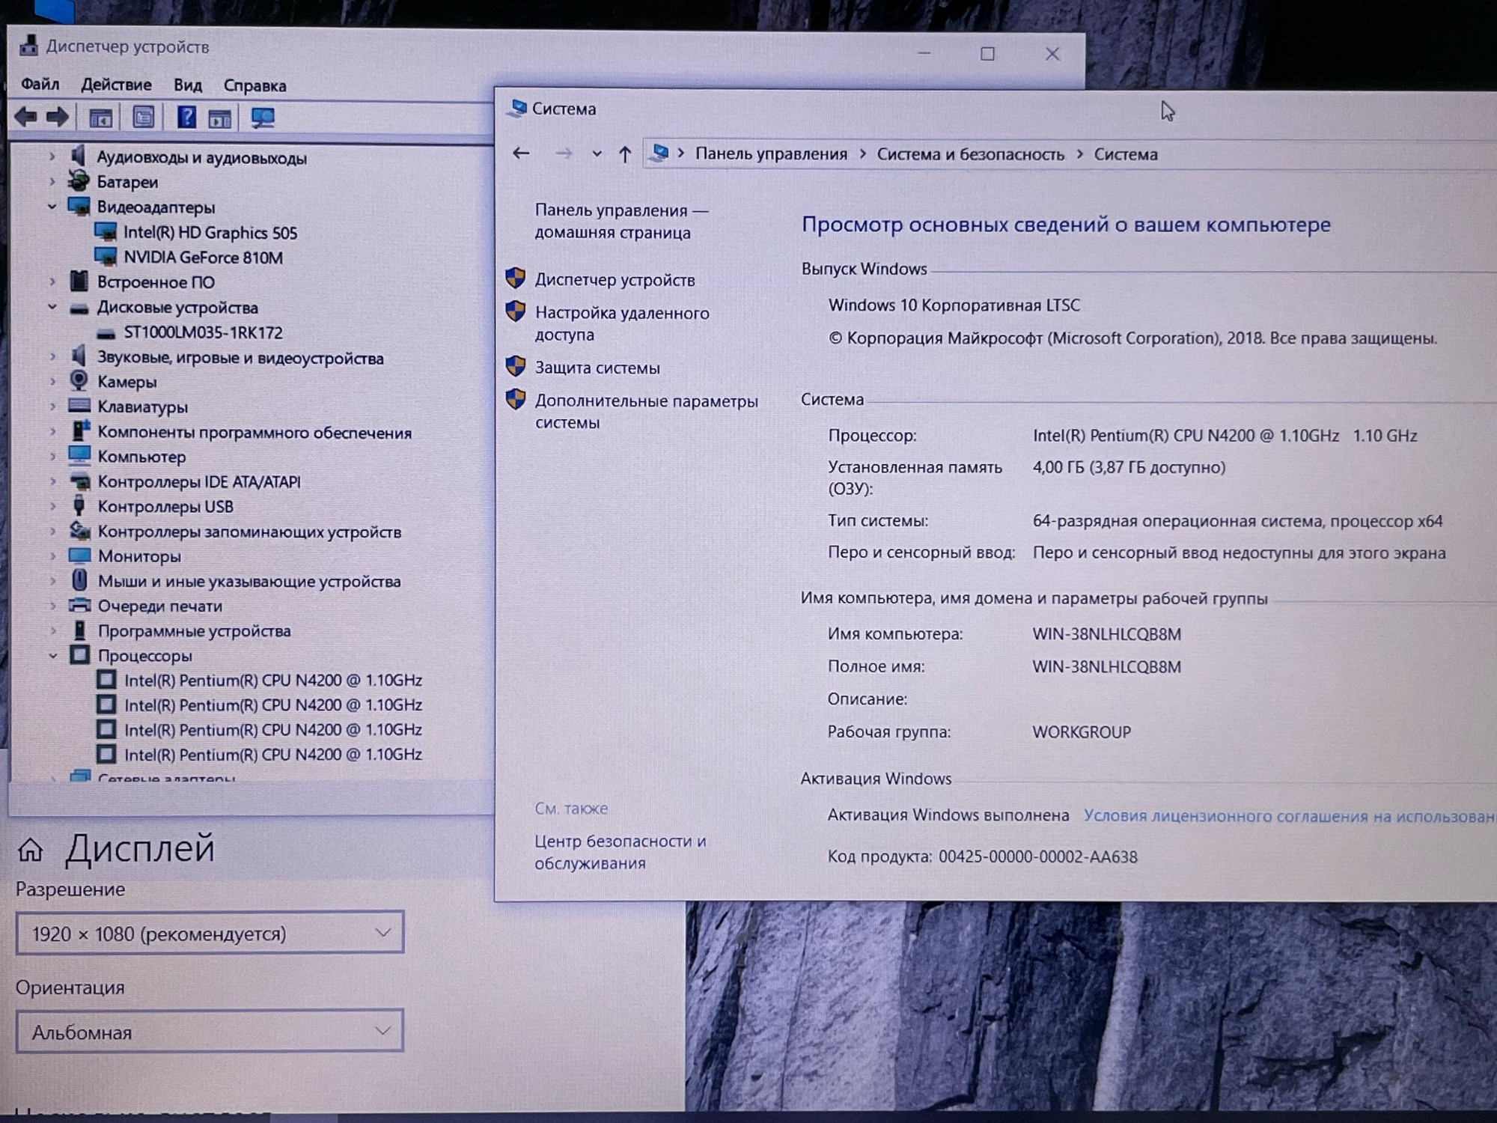Collapse the Процессоры category
1497x1123 pixels.
point(52,656)
